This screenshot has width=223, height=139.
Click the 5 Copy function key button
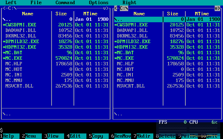[x=99, y=136]
